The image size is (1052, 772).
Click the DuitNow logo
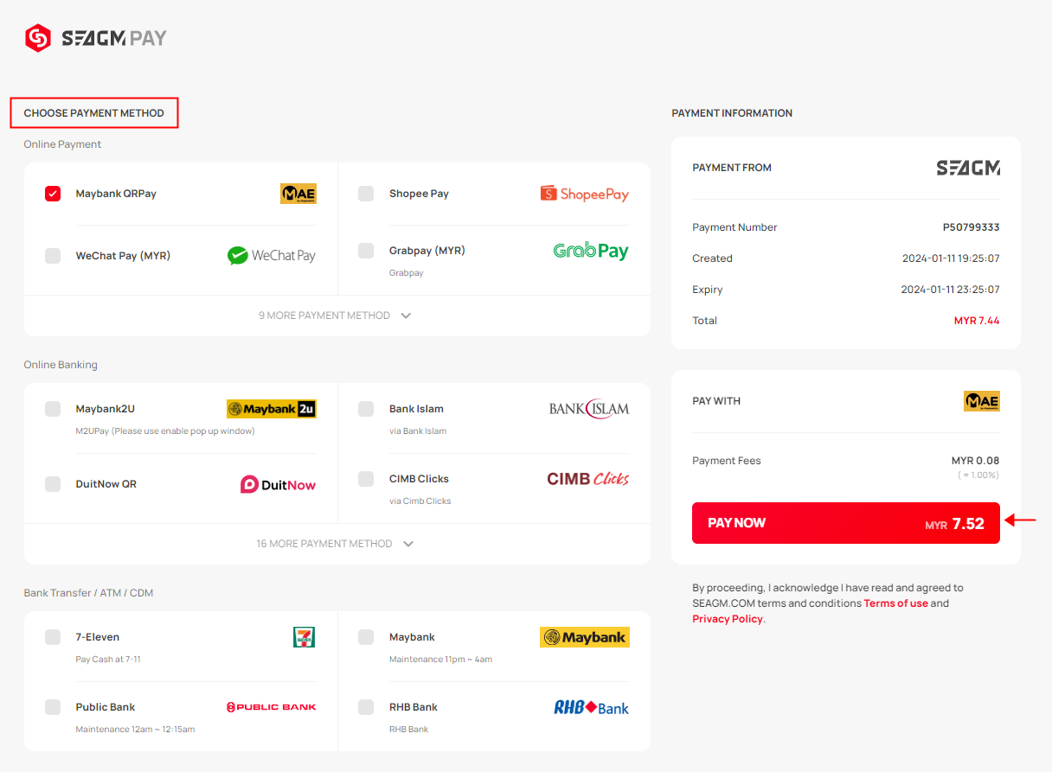pos(279,485)
